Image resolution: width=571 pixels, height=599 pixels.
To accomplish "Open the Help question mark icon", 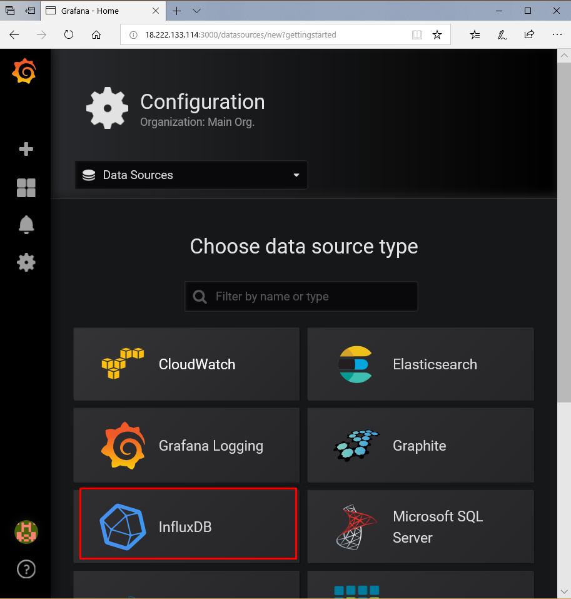I will [x=26, y=569].
